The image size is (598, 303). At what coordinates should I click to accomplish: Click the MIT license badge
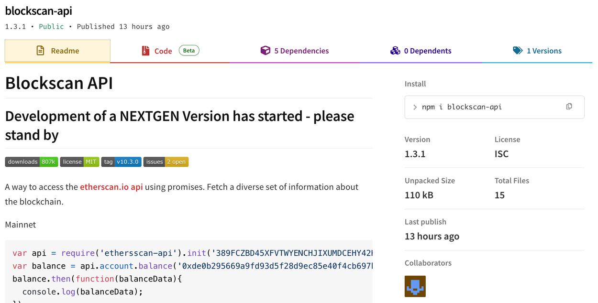(x=79, y=162)
